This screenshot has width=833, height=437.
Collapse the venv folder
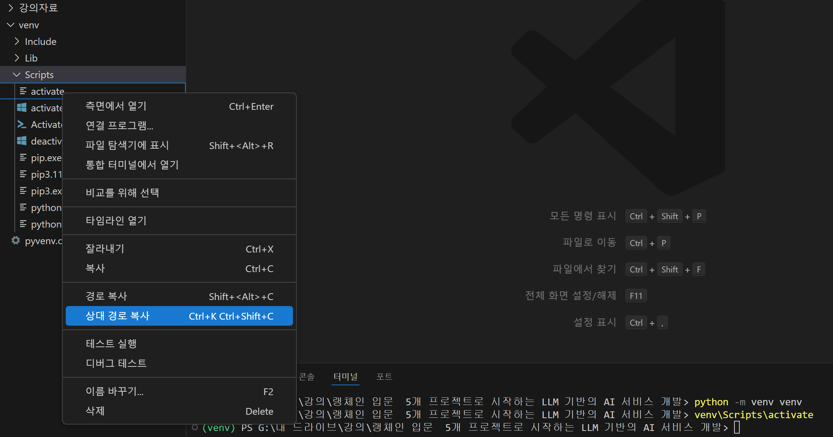pyautogui.click(x=11, y=25)
